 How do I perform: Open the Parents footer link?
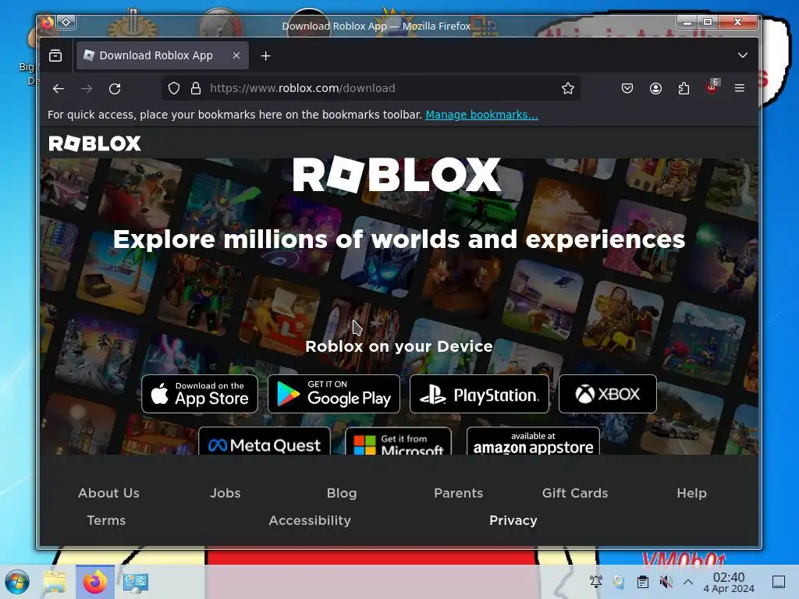tap(459, 493)
